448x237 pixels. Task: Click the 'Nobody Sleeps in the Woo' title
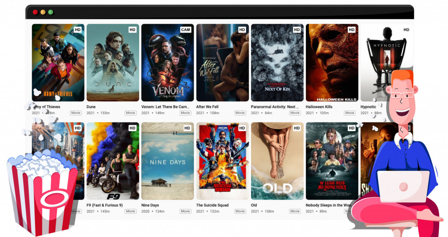(x=329, y=205)
